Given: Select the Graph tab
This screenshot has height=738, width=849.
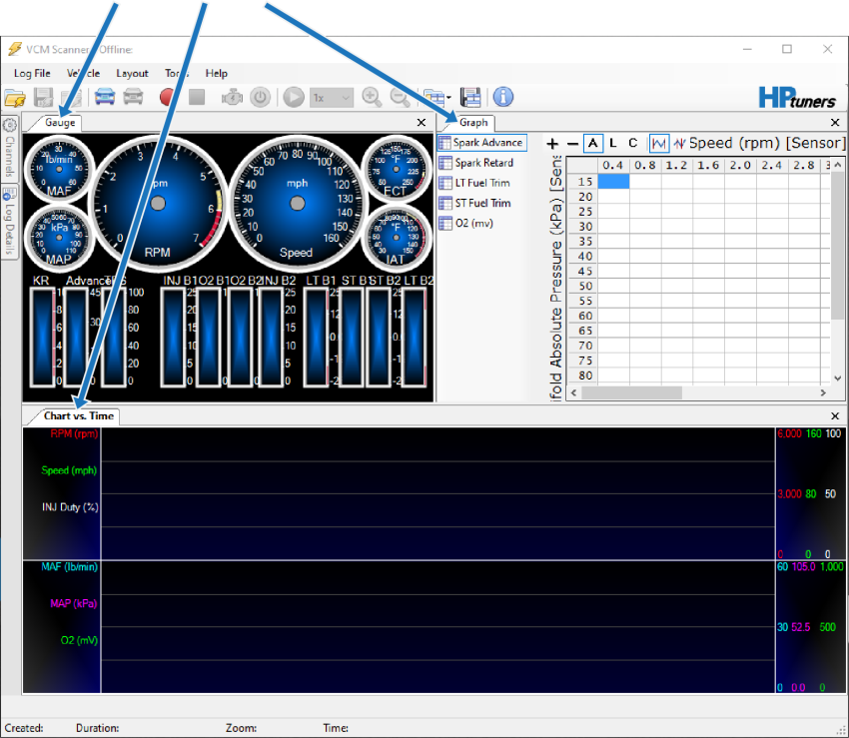Looking at the screenshot, I should coord(473,123).
